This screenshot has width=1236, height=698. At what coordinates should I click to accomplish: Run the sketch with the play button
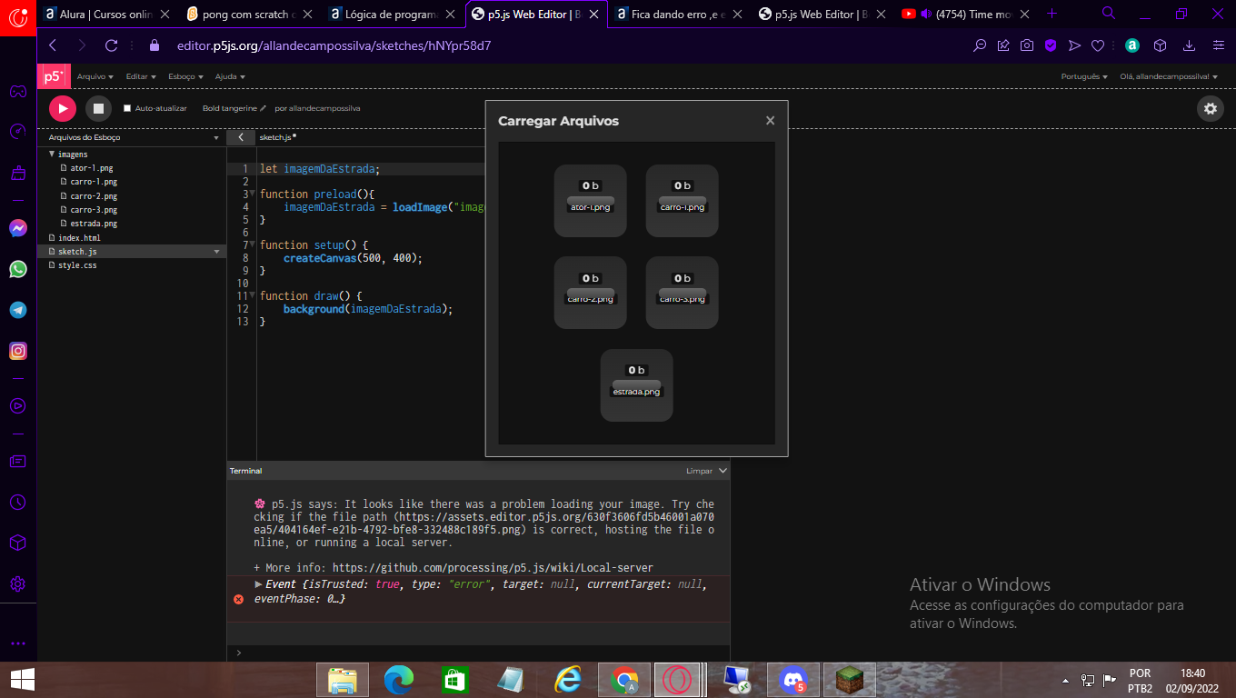click(63, 108)
